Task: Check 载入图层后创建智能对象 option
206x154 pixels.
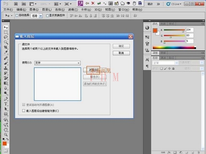Action: point(24,111)
